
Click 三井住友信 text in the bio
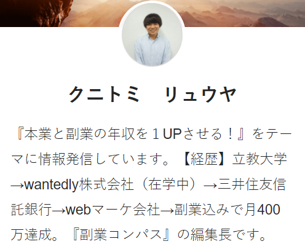coord(252,184)
